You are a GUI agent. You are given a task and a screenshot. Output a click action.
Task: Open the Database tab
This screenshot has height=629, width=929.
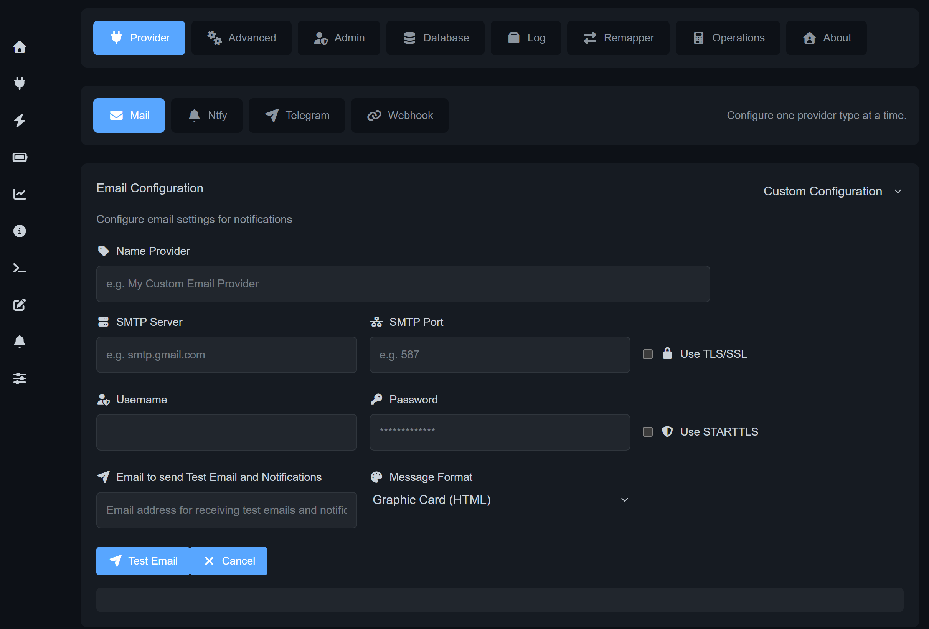tap(435, 38)
